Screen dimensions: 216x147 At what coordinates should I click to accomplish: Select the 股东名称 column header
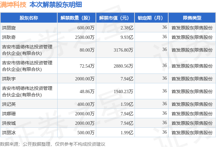(29, 18)
